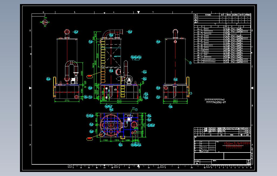Click the 2500 vertical dimension
The height and width of the screenshot is (176, 277).
click(98, 55)
